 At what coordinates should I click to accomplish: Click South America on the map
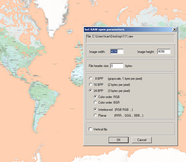click(40, 98)
